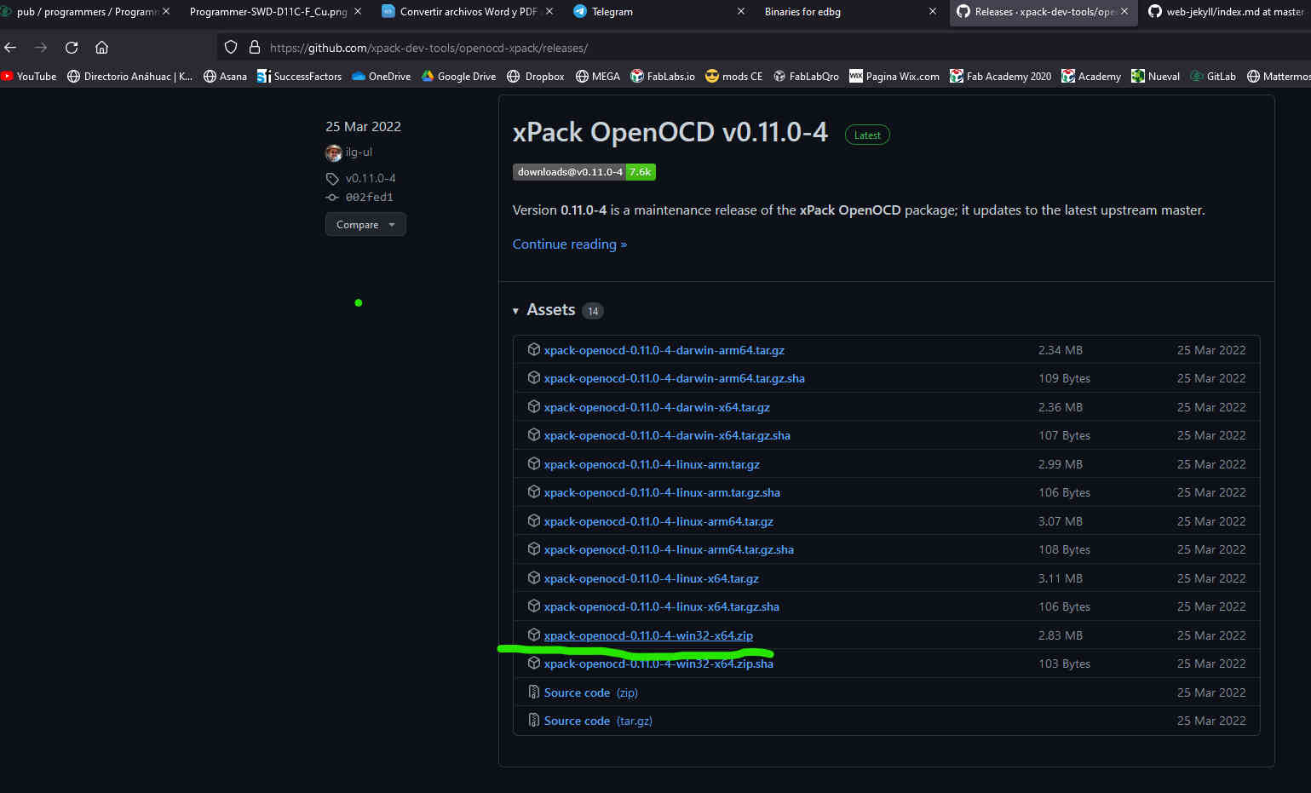Download darwin-arm64.tar.gz.sha file
Screen dimensions: 1311x793
[x=674, y=378]
